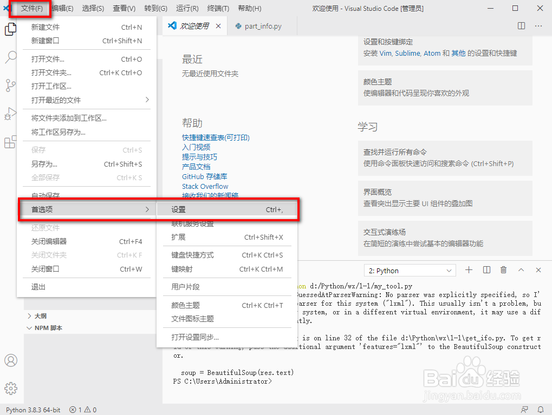Choose 打开文件夹... menu entry
The image size is (552, 415).
point(87,73)
